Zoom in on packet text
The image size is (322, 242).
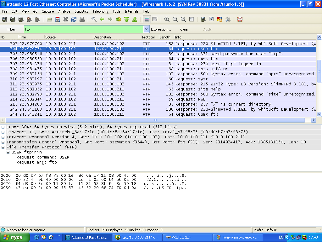[167, 19]
